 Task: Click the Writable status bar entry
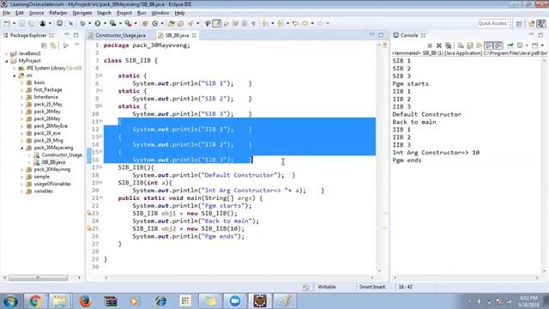(x=326, y=287)
